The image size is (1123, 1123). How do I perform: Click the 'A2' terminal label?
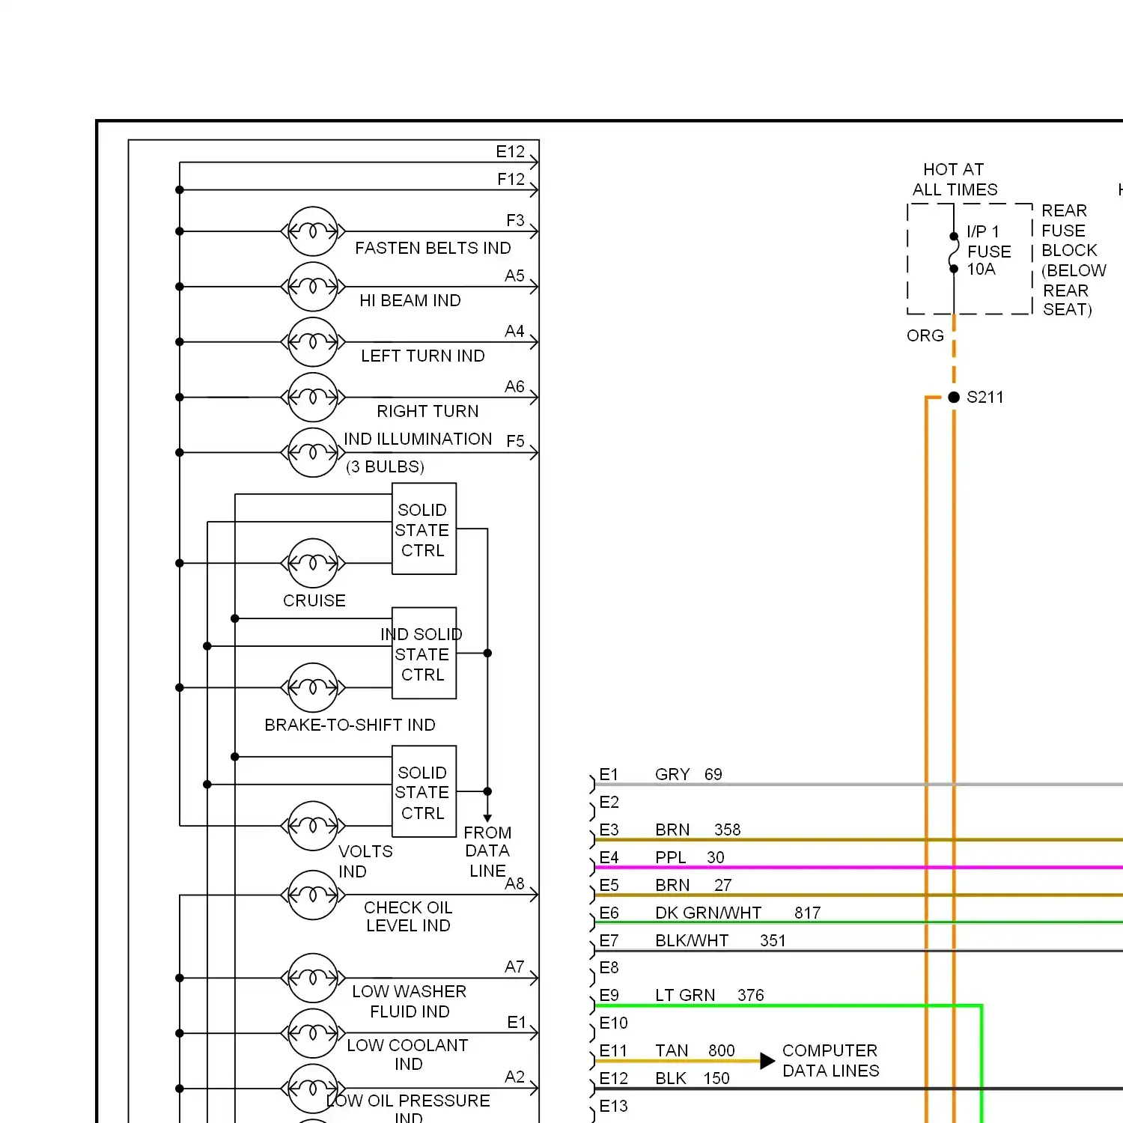tap(514, 1077)
